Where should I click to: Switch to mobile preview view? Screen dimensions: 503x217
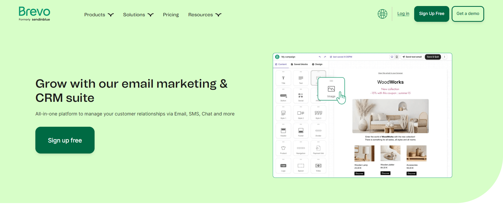(x=397, y=57)
